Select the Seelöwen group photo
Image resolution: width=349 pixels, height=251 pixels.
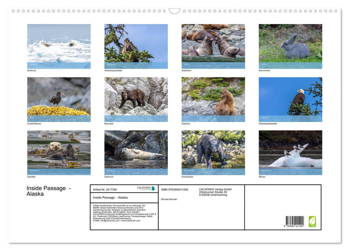tap(213, 46)
